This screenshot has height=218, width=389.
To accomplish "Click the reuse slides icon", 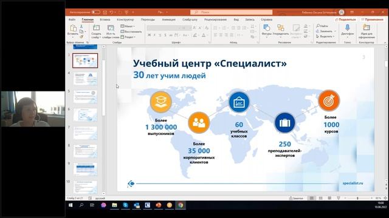I will pos(111,28).
